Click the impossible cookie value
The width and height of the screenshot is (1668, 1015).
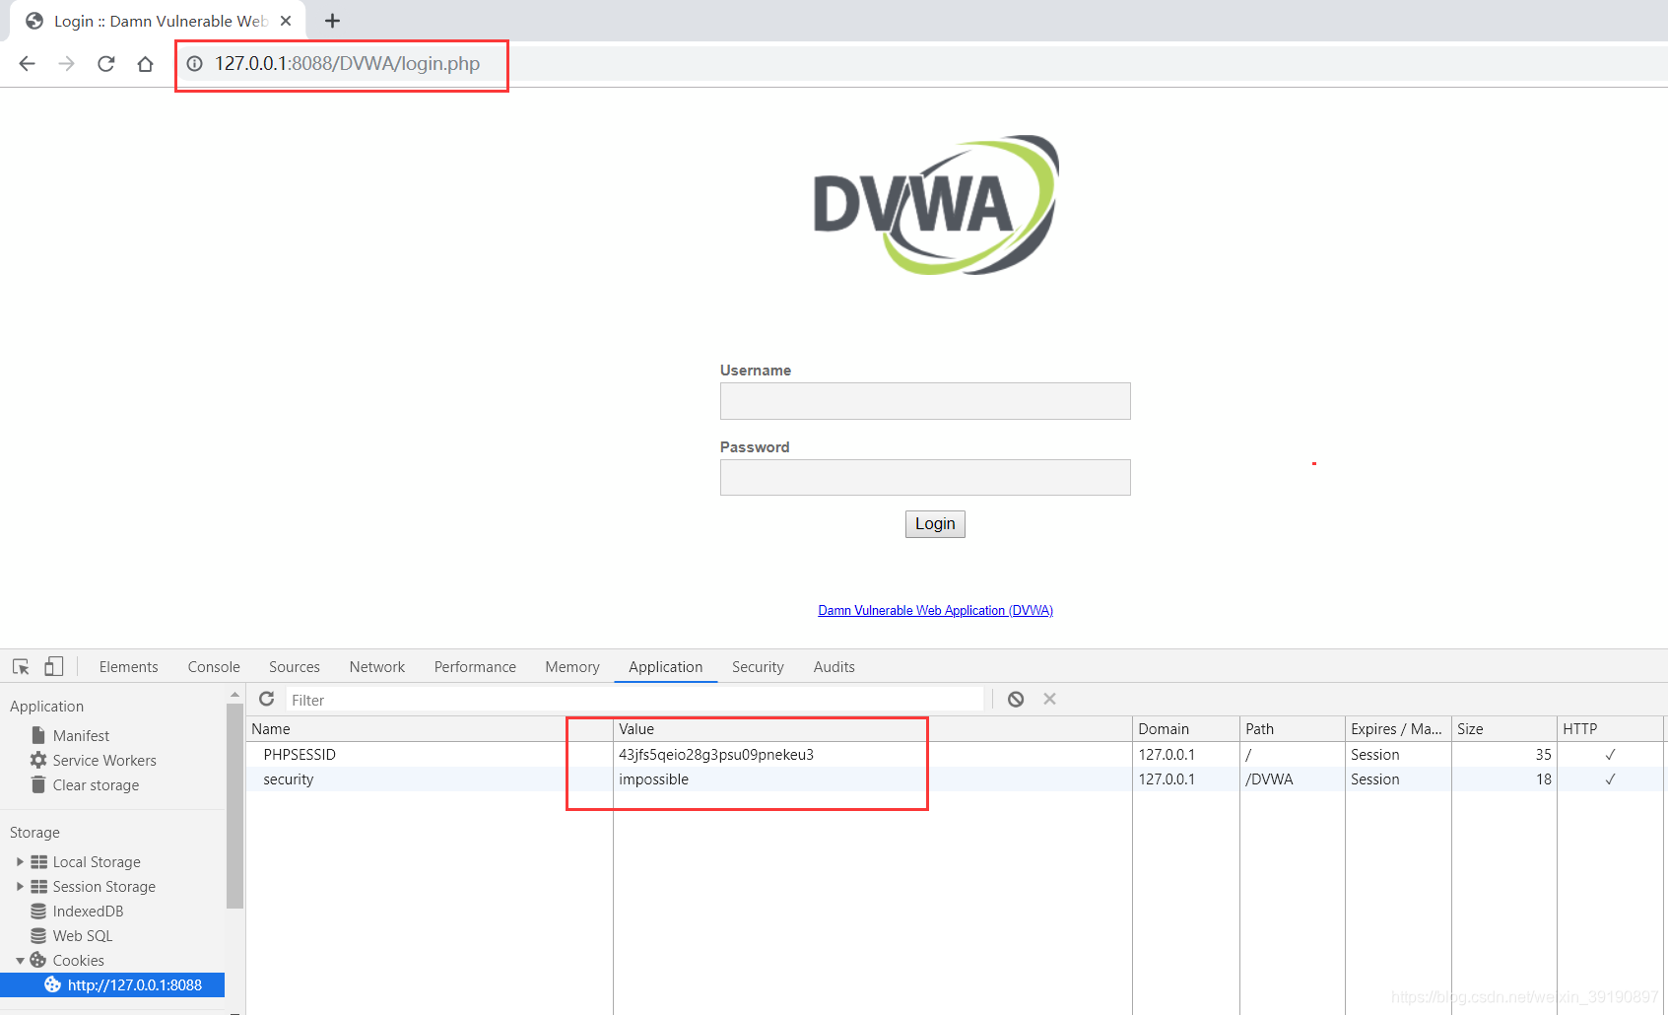pos(654,778)
